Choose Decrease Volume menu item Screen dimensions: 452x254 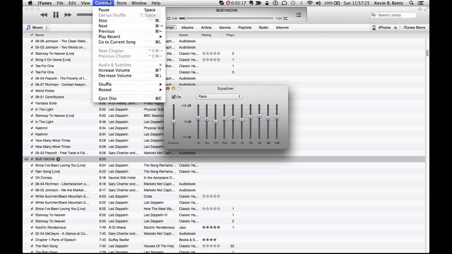(x=129, y=75)
